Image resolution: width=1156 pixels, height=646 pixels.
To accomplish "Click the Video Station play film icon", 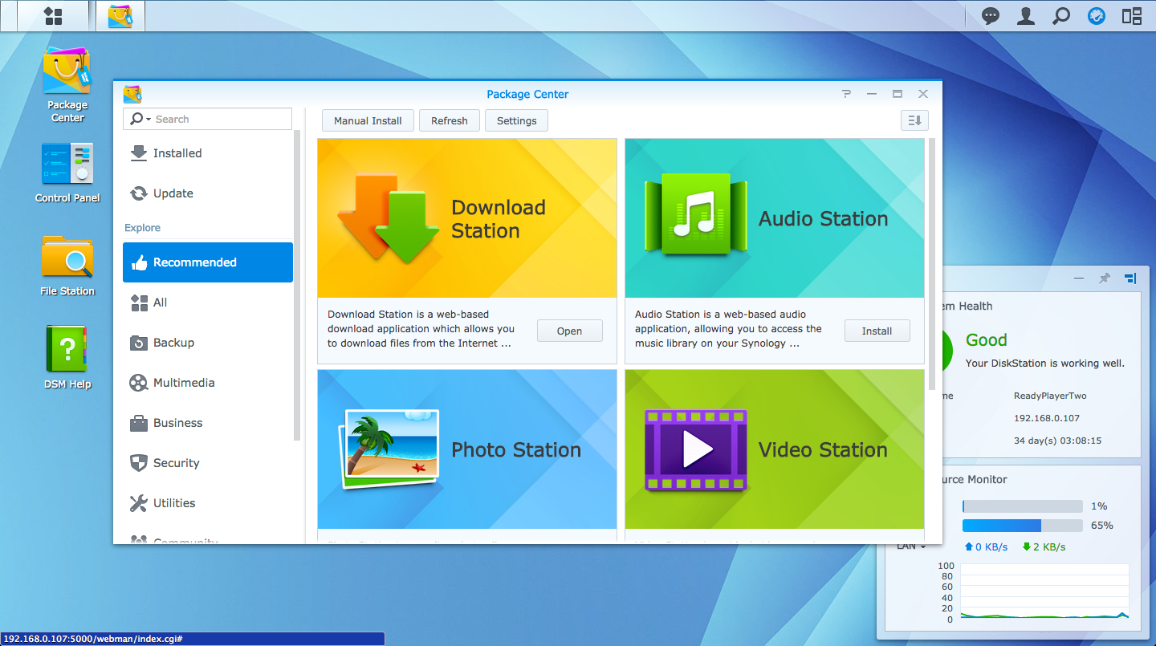I will coord(696,450).
